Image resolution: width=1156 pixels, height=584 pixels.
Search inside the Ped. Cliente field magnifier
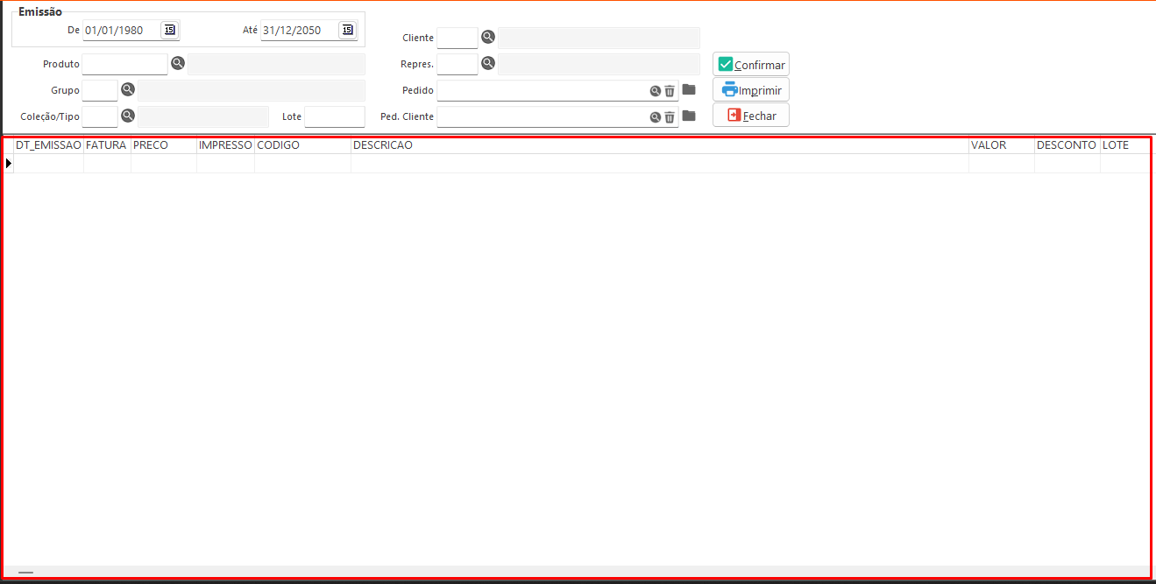tap(655, 116)
